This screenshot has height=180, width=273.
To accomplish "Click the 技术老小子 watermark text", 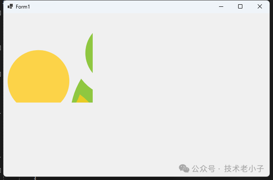I will click(244, 169).
